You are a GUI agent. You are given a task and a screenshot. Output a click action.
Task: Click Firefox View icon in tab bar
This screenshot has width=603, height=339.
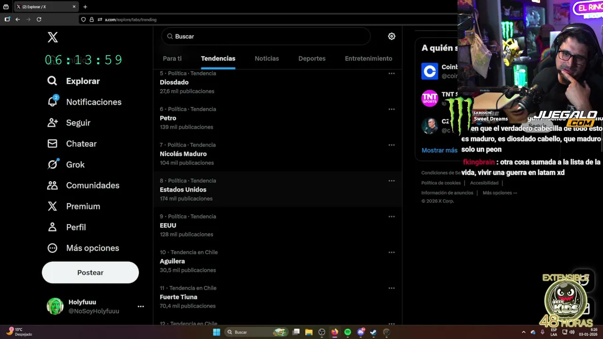[6, 7]
